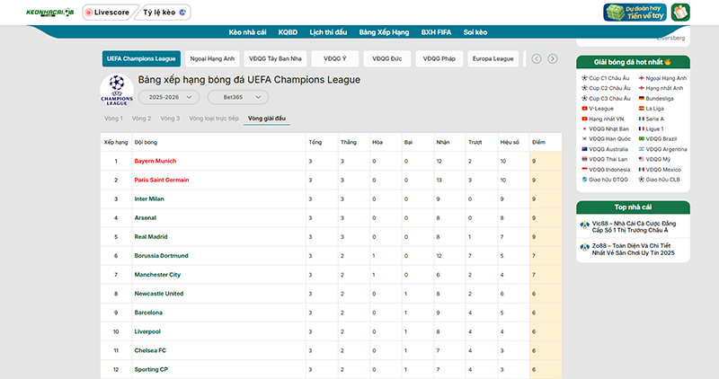Open V-League via its Vietnam flag
719x379 pixels.
585,109
